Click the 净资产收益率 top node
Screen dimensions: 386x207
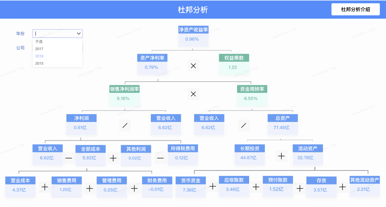point(193,36)
